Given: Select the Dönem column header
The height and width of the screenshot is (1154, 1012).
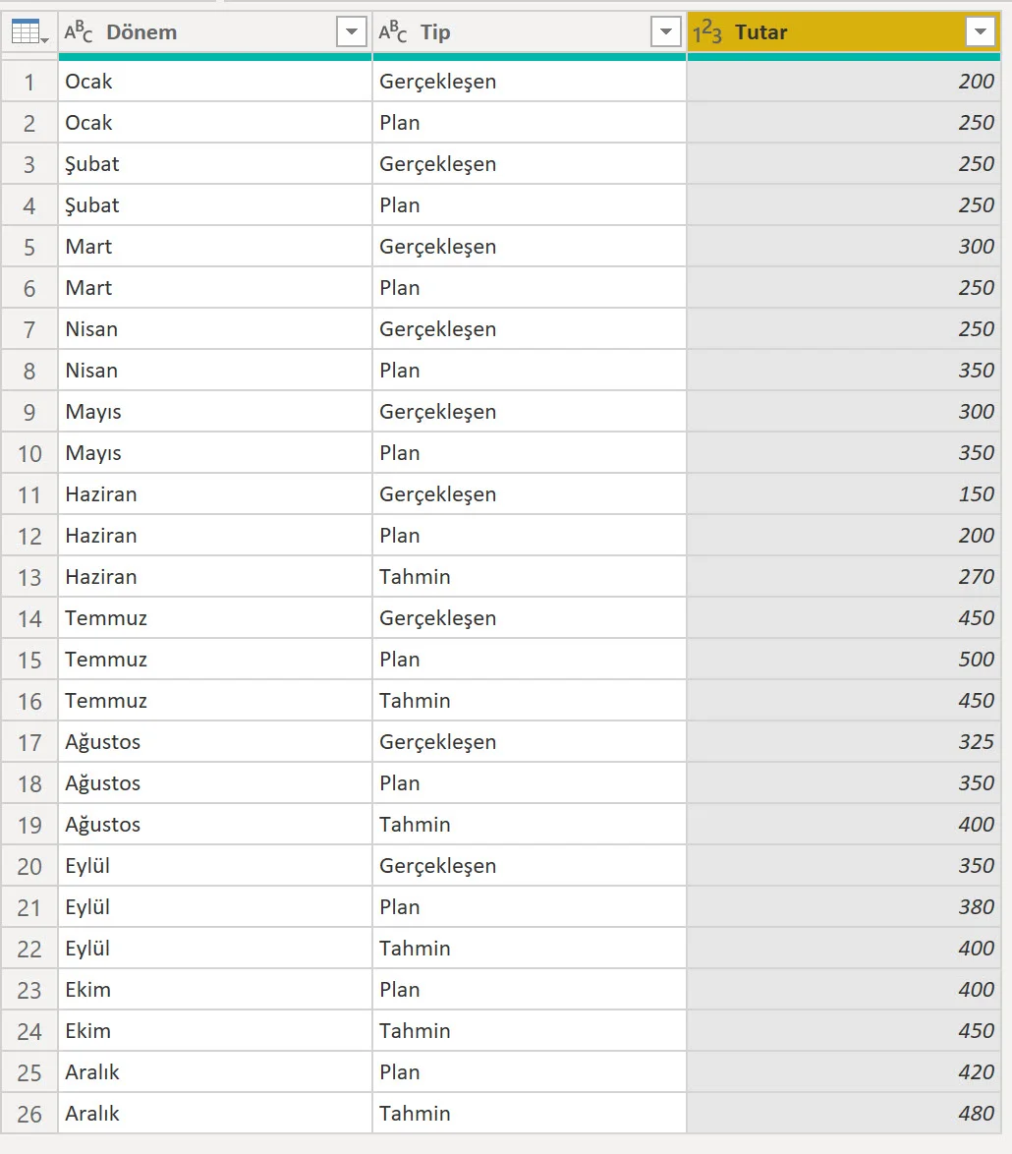Looking at the screenshot, I should 197,32.
